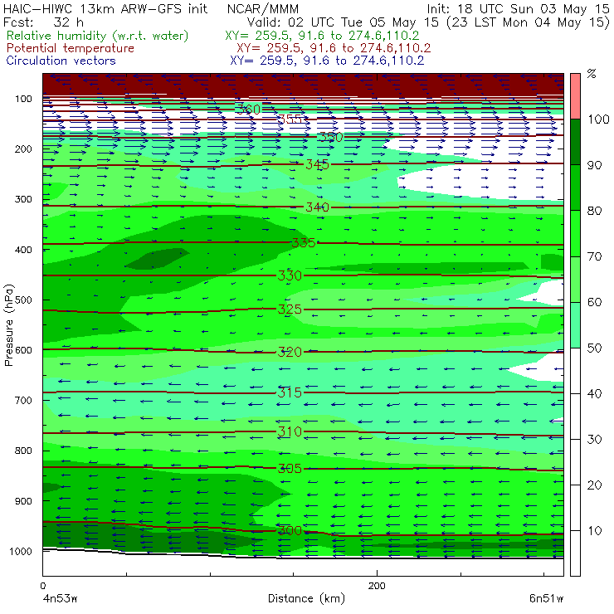Click the 6n51w end location label
Viewport: 614px width, 614px height.
click(546, 599)
